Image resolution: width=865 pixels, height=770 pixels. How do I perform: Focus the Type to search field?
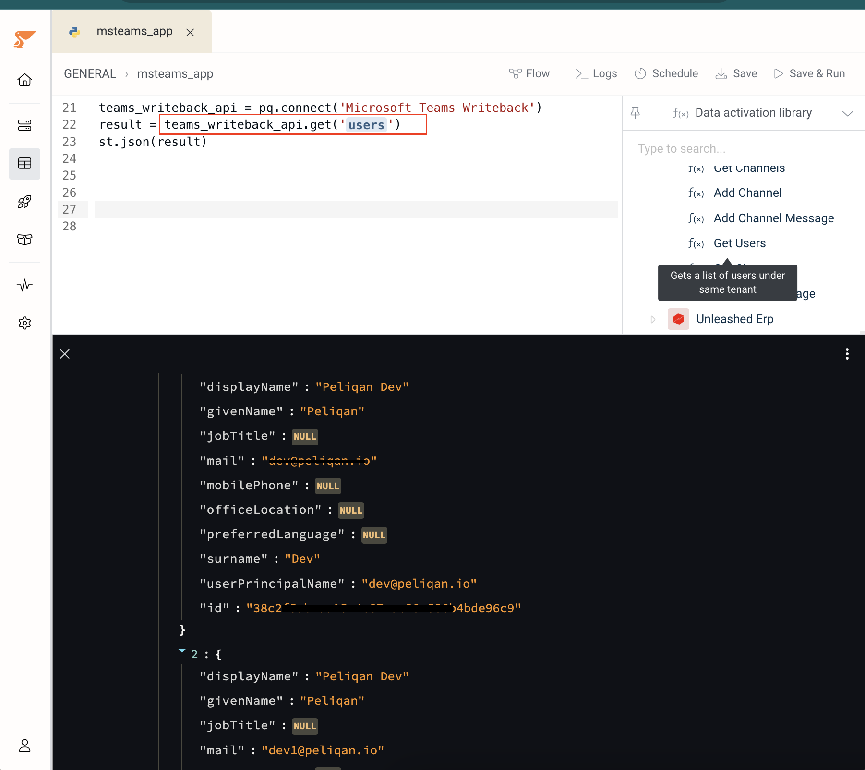click(x=744, y=149)
